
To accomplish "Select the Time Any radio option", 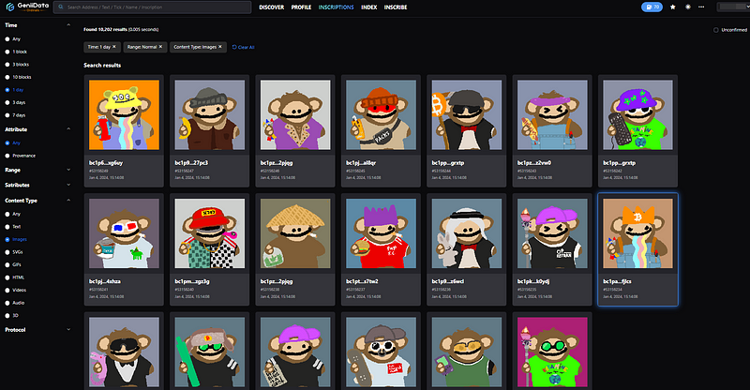I will [x=7, y=39].
